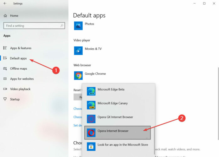Open the Home settings page
This screenshot has width=219, height=157.
pos(14,16)
